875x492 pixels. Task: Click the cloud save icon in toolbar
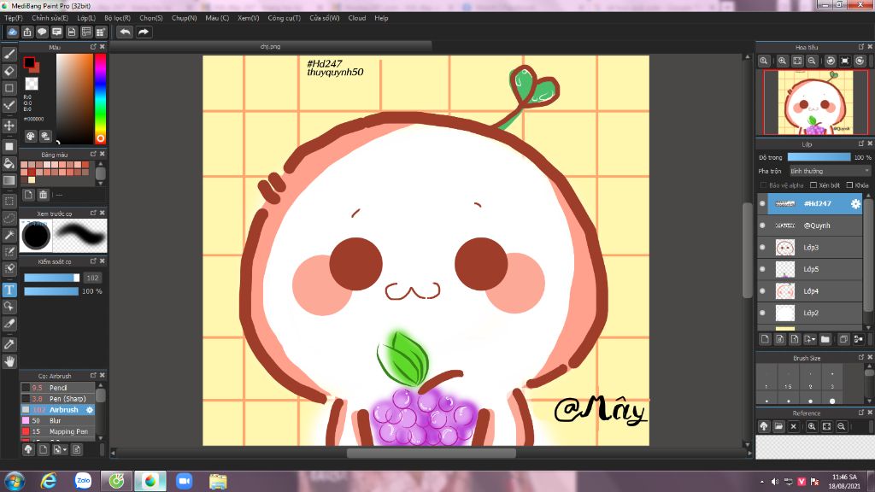[x=12, y=32]
